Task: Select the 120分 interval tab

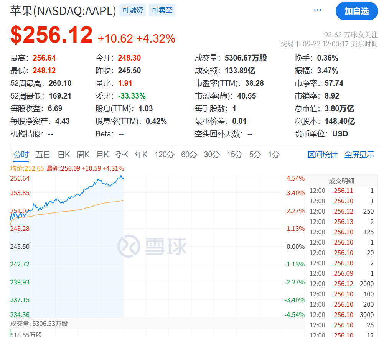Action: tap(164, 155)
